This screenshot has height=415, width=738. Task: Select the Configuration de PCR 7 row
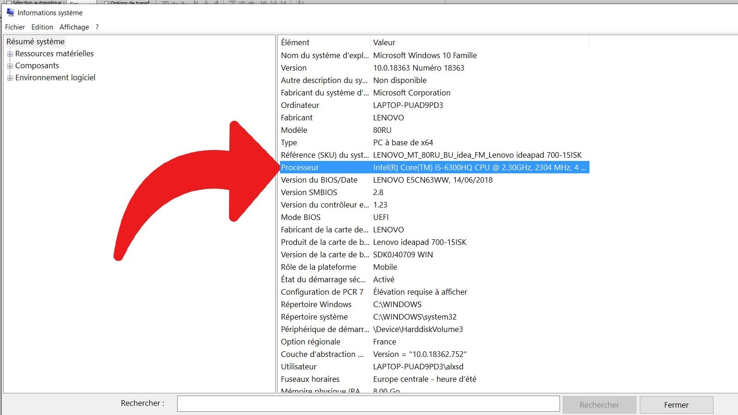coord(434,292)
